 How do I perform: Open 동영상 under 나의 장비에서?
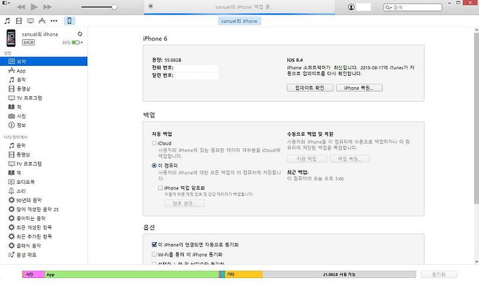(44, 154)
